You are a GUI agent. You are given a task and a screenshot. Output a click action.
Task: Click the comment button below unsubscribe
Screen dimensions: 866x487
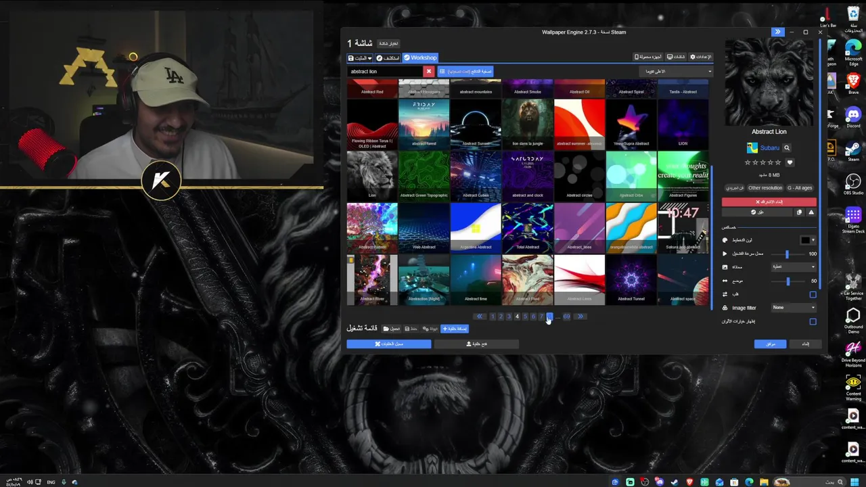[757, 212]
